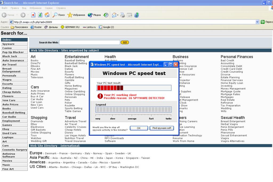Open the Router bookmark
This screenshot has height=182, width=273.
tap(36, 27)
